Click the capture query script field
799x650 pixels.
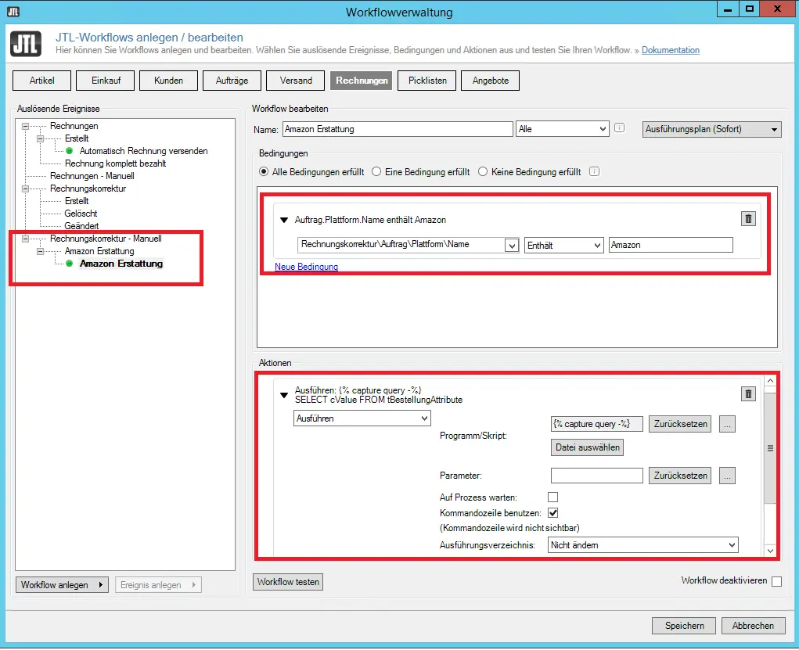point(596,424)
